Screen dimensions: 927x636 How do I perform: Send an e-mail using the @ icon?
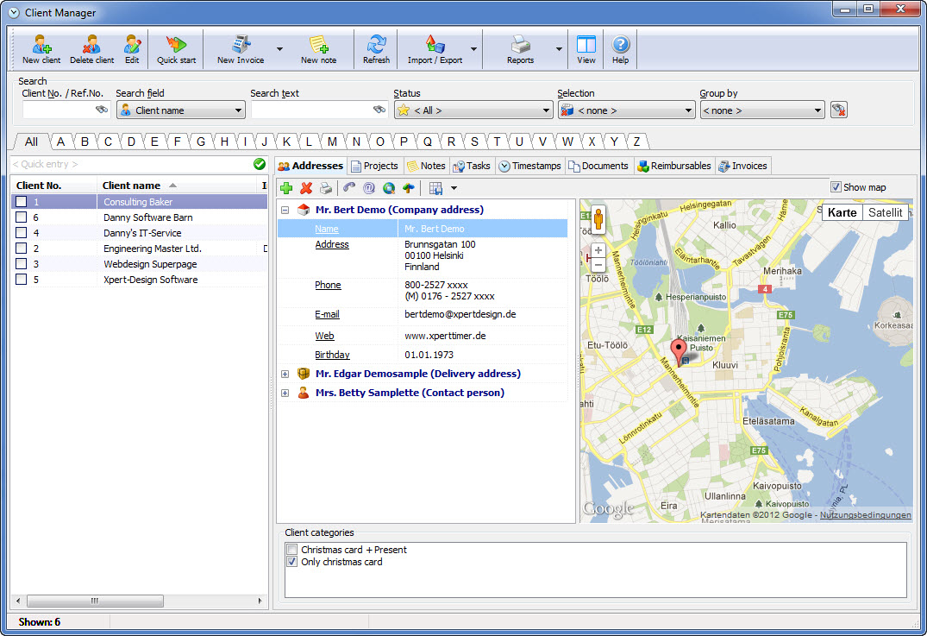click(369, 188)
